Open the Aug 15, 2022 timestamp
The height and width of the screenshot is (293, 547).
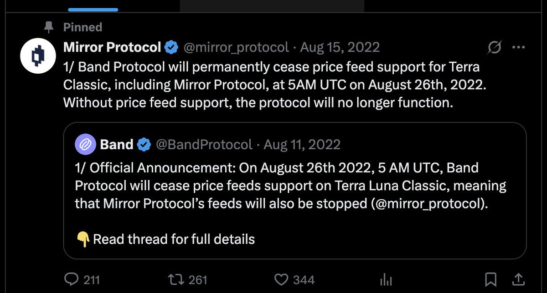coord(340,47)
